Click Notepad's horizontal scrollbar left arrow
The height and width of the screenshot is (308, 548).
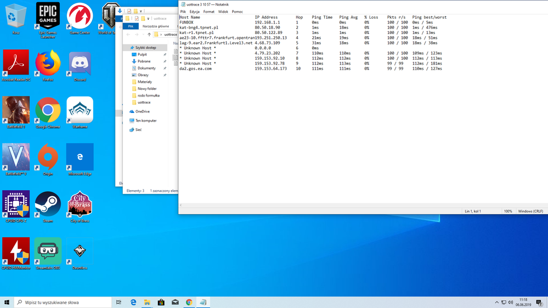[x=181, y=205]
